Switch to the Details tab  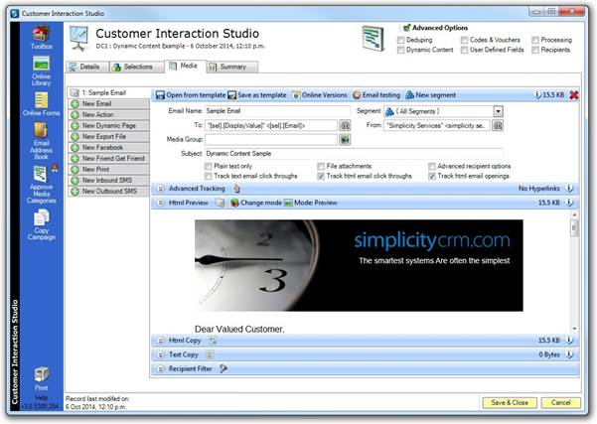coord(87,67)
